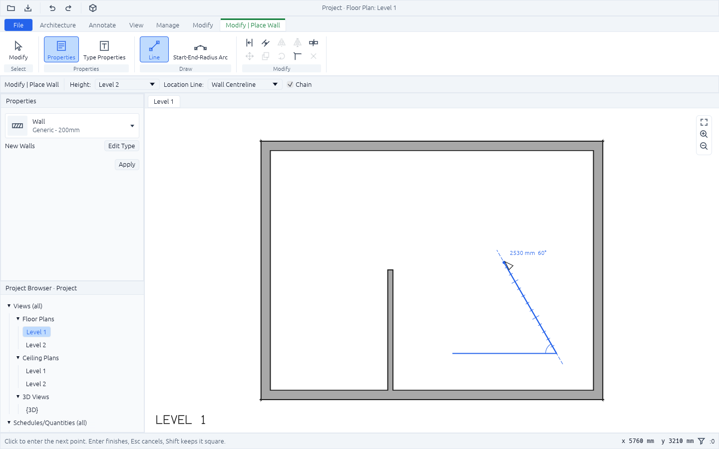The width and height of the screenshot is (719, 449).
Task: Switch to the View ribbon tab
Action: (x=136, y=25)
